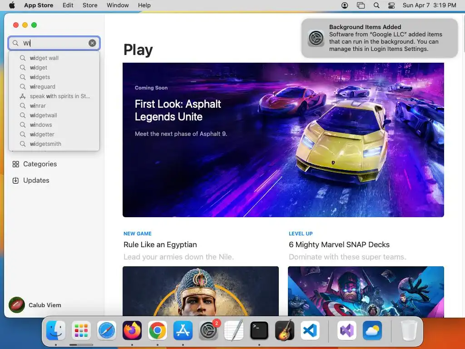Open the Background Items Added notification
This screenshot has width=465, height=349.
[380, 38]
